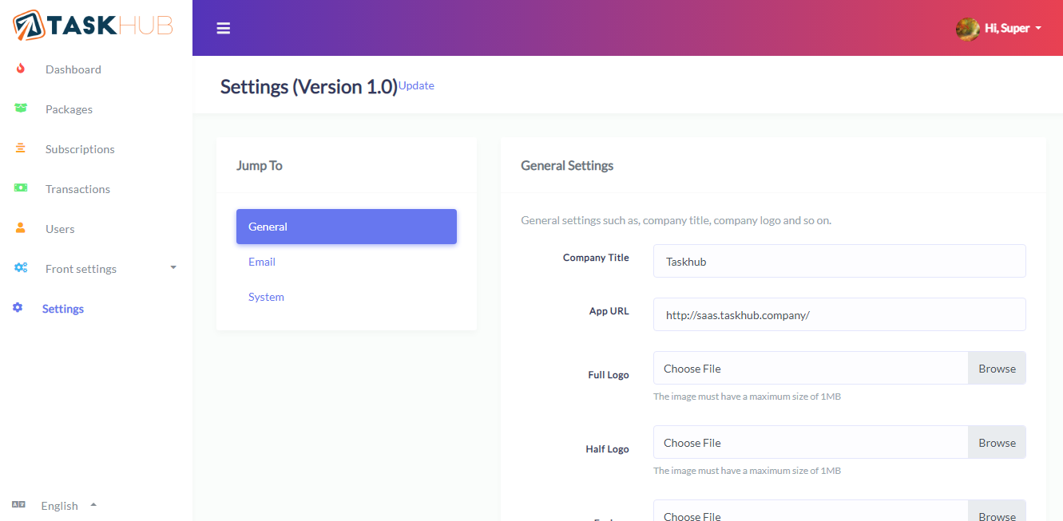This screenshot has height=521, width=1063.
Task: Open the Hi, Super user dropdown
Action: tap(999, 28)
